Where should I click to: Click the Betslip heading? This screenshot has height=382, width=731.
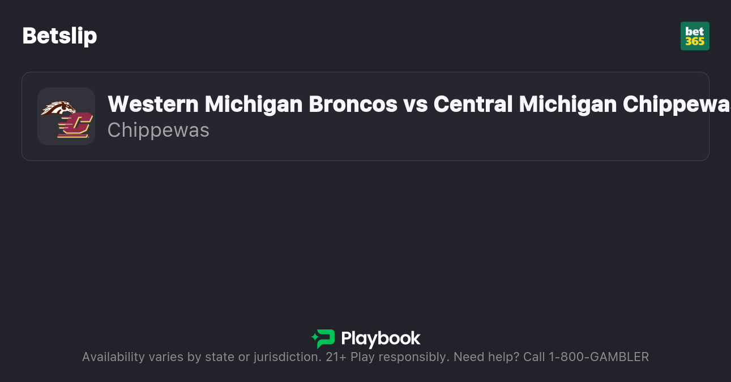(59, 36)
